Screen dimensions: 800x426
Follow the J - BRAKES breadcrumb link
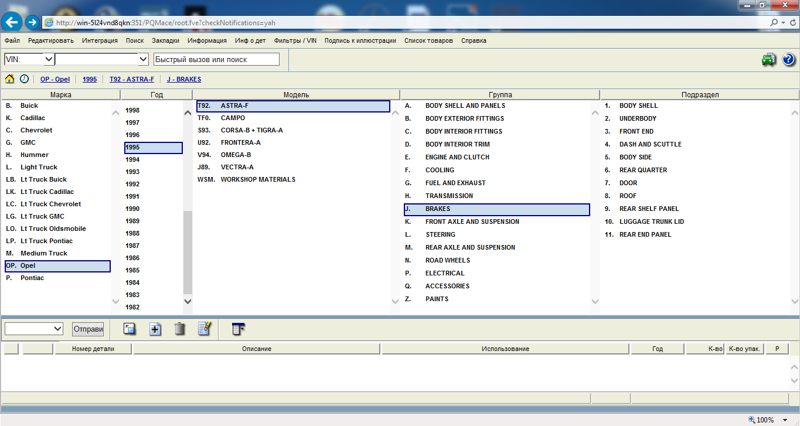[x=184, y=79]
